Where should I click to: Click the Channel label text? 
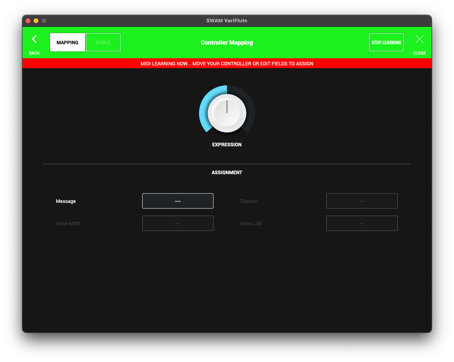click(x=249, y=201)
